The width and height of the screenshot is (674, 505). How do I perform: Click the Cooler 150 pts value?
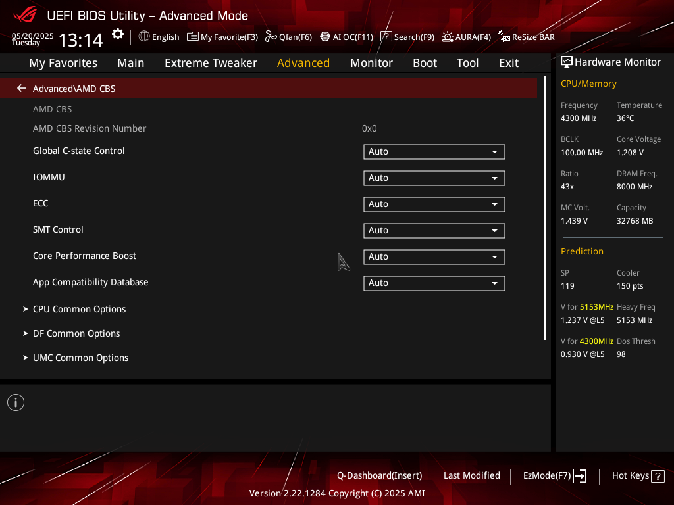tap(630, 286)
